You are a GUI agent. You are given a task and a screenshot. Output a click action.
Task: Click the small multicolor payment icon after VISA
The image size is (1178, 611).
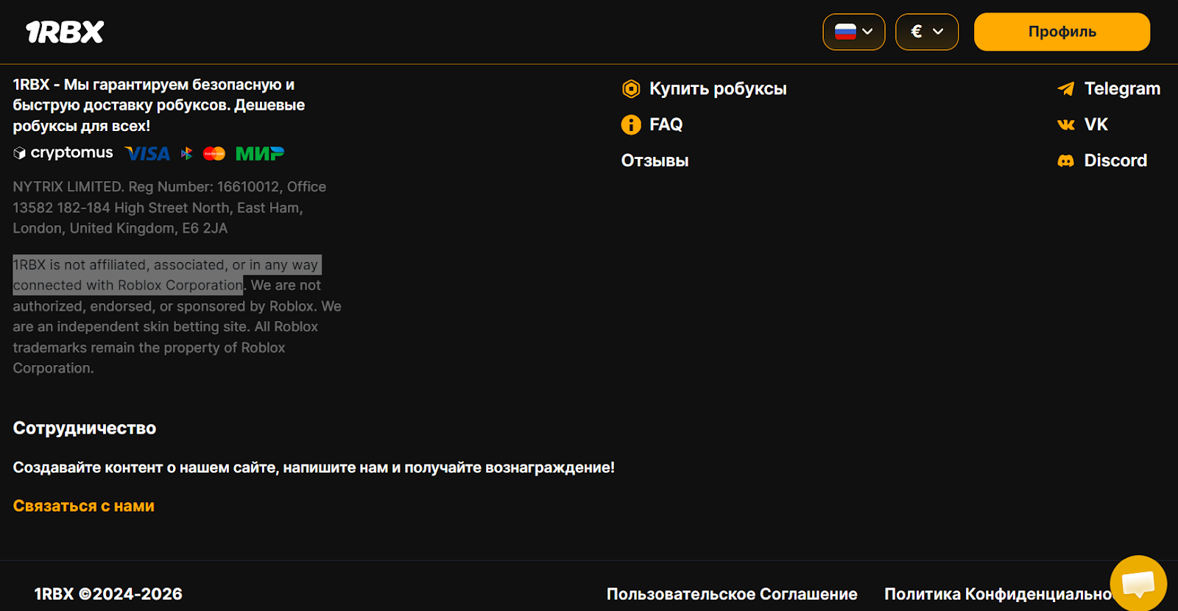click(x=187, y=153)
